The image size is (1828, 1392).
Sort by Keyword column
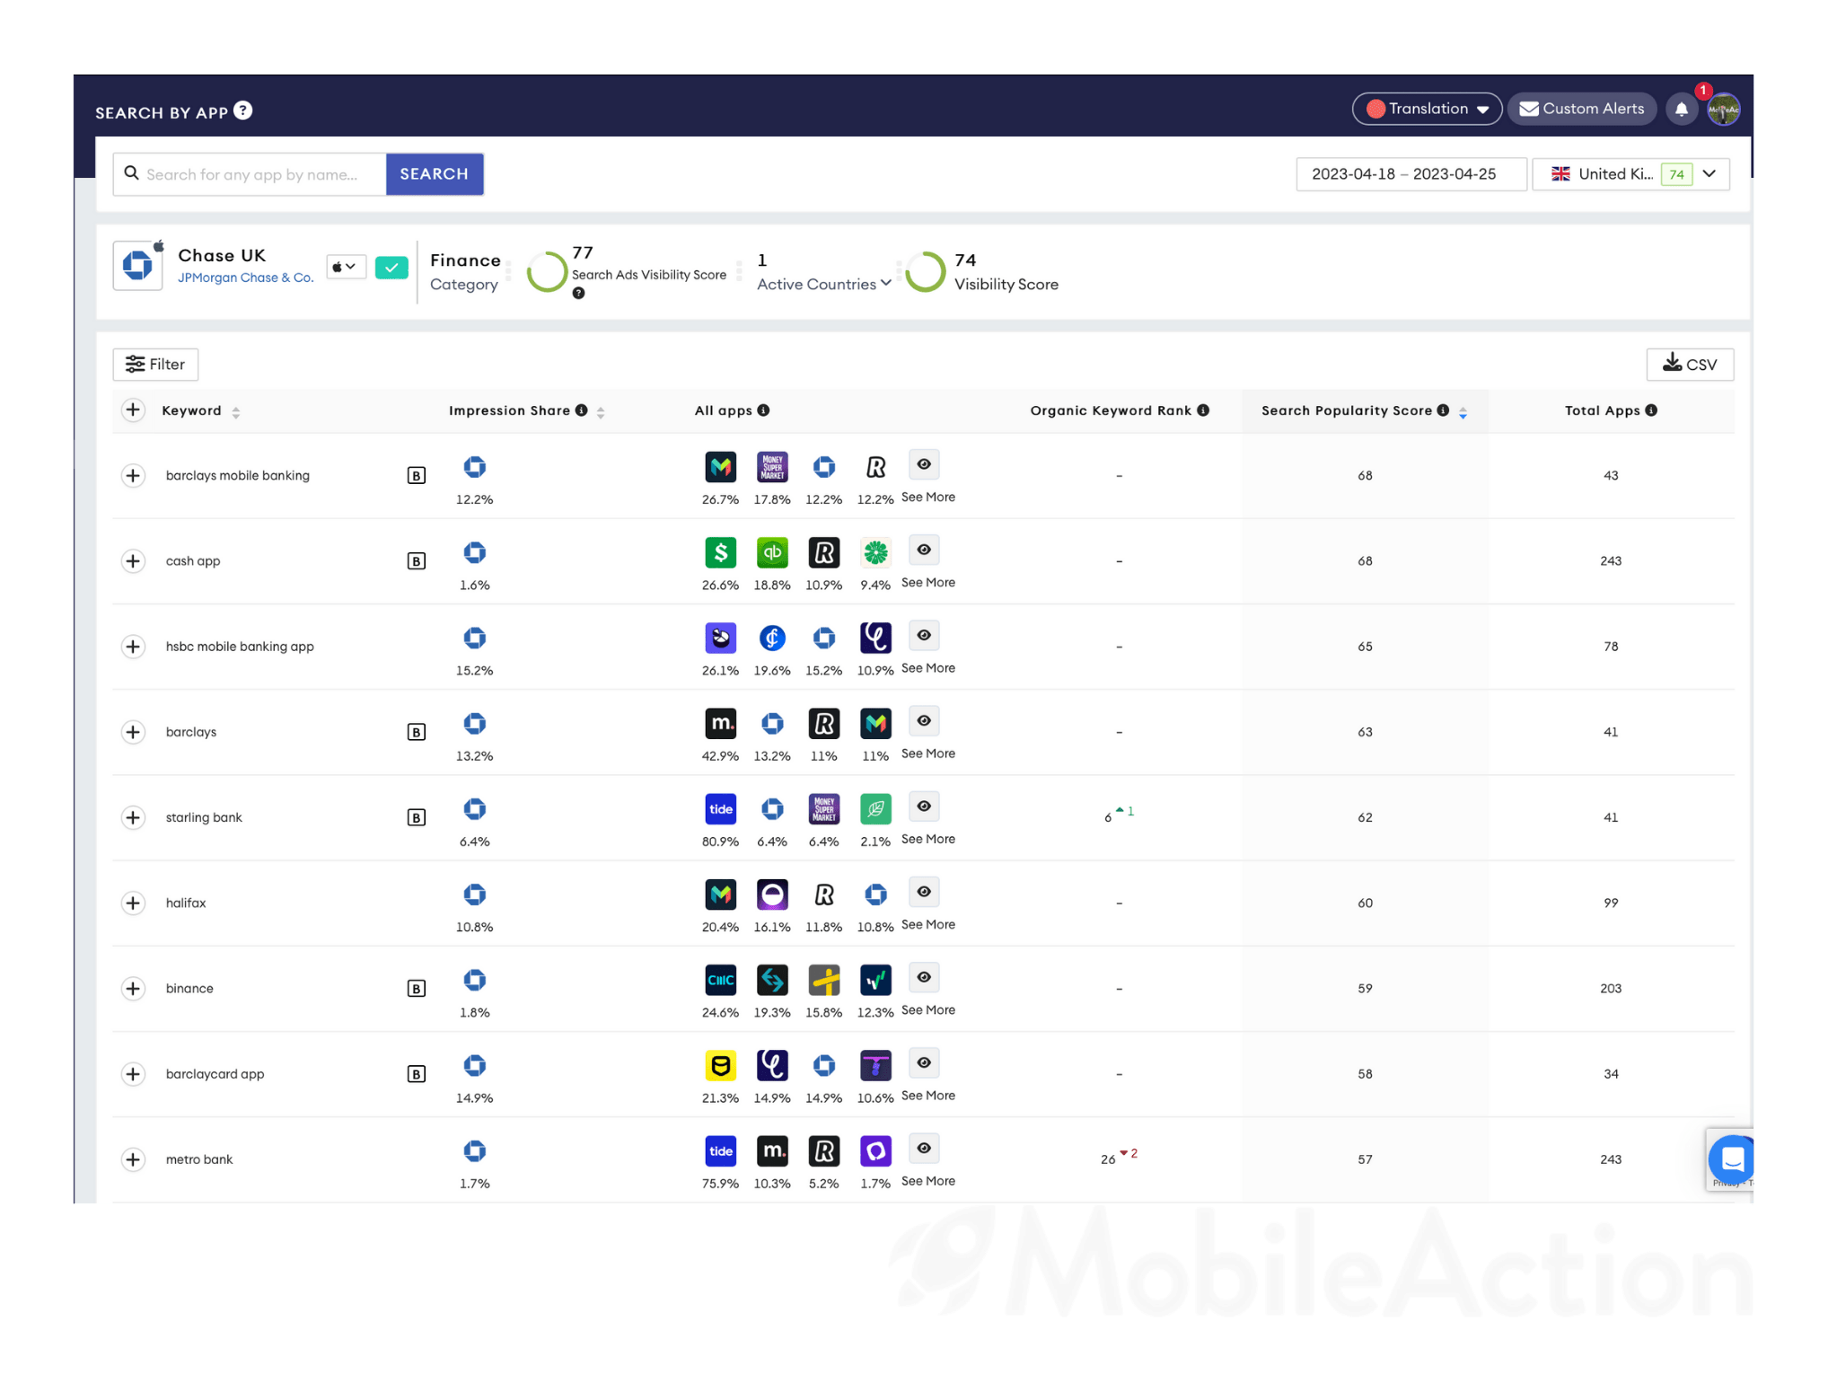235,412
